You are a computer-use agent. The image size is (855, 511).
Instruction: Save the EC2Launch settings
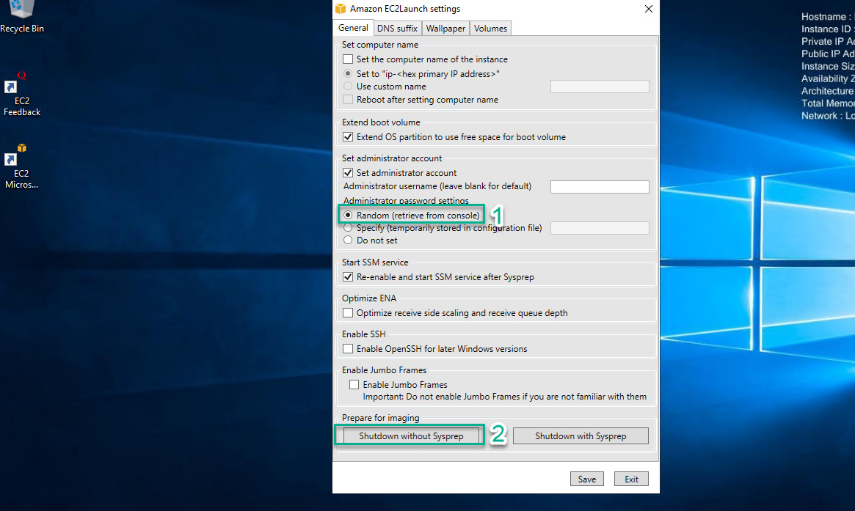coord(586,479)
